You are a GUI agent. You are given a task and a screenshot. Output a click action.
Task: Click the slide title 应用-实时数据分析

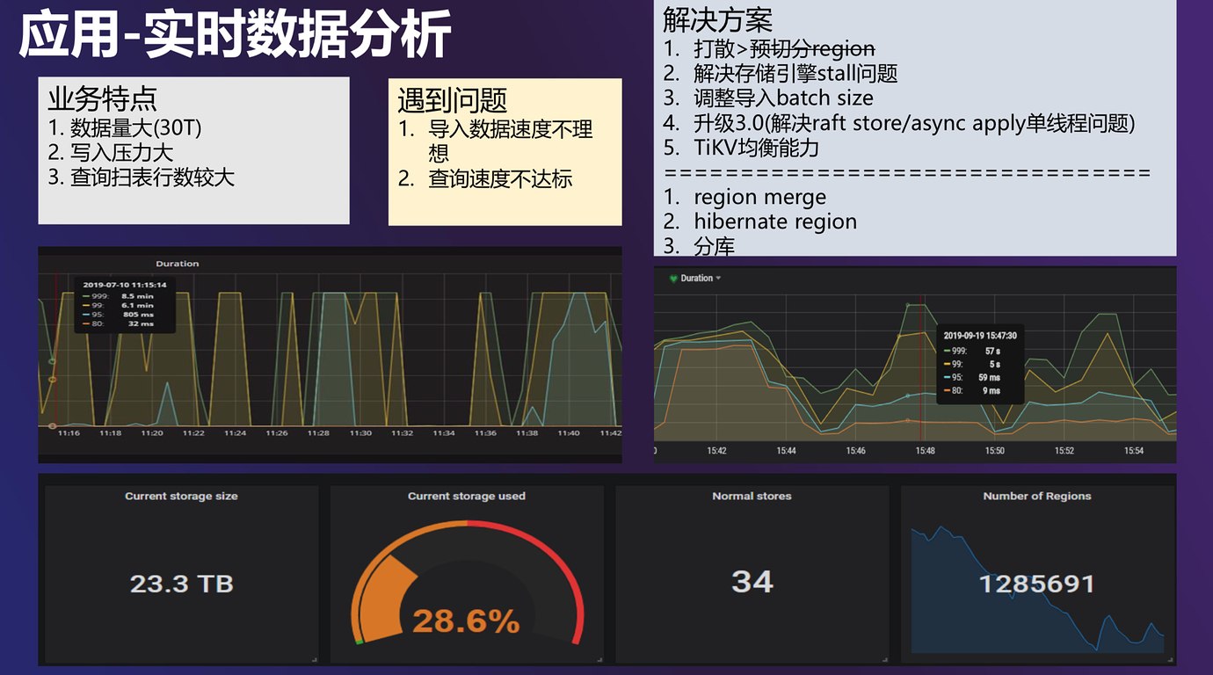[236, 35]
